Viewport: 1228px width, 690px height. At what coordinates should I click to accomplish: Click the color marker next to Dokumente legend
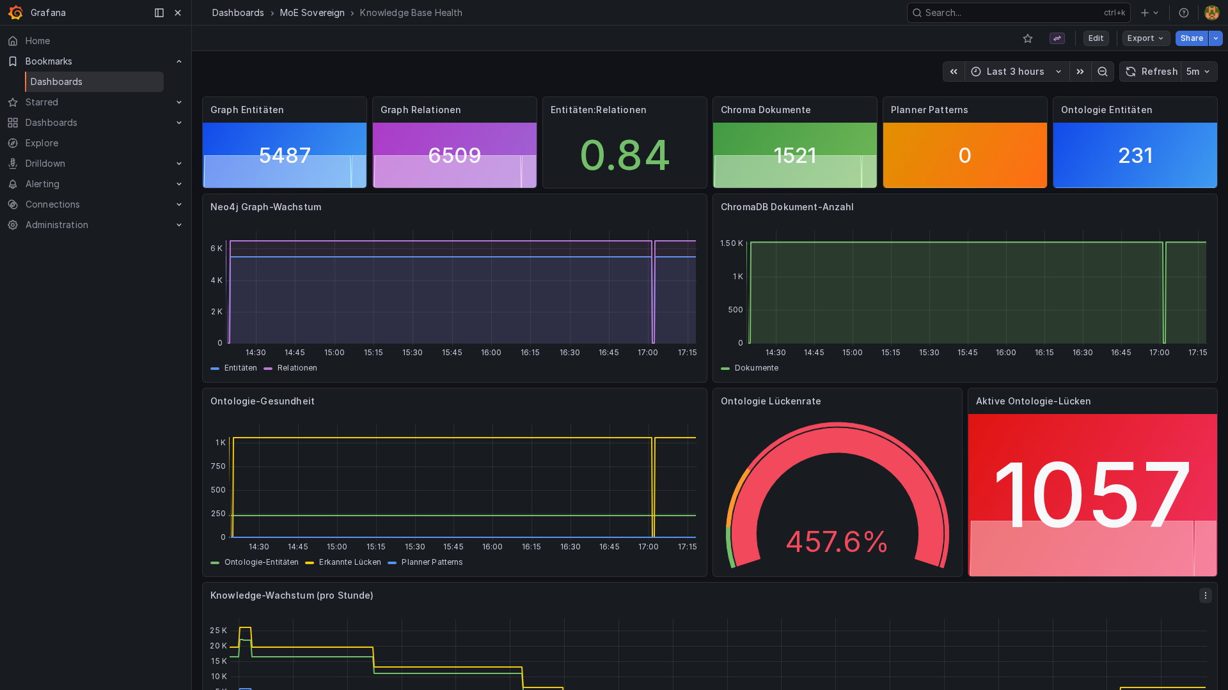[725, 368]
